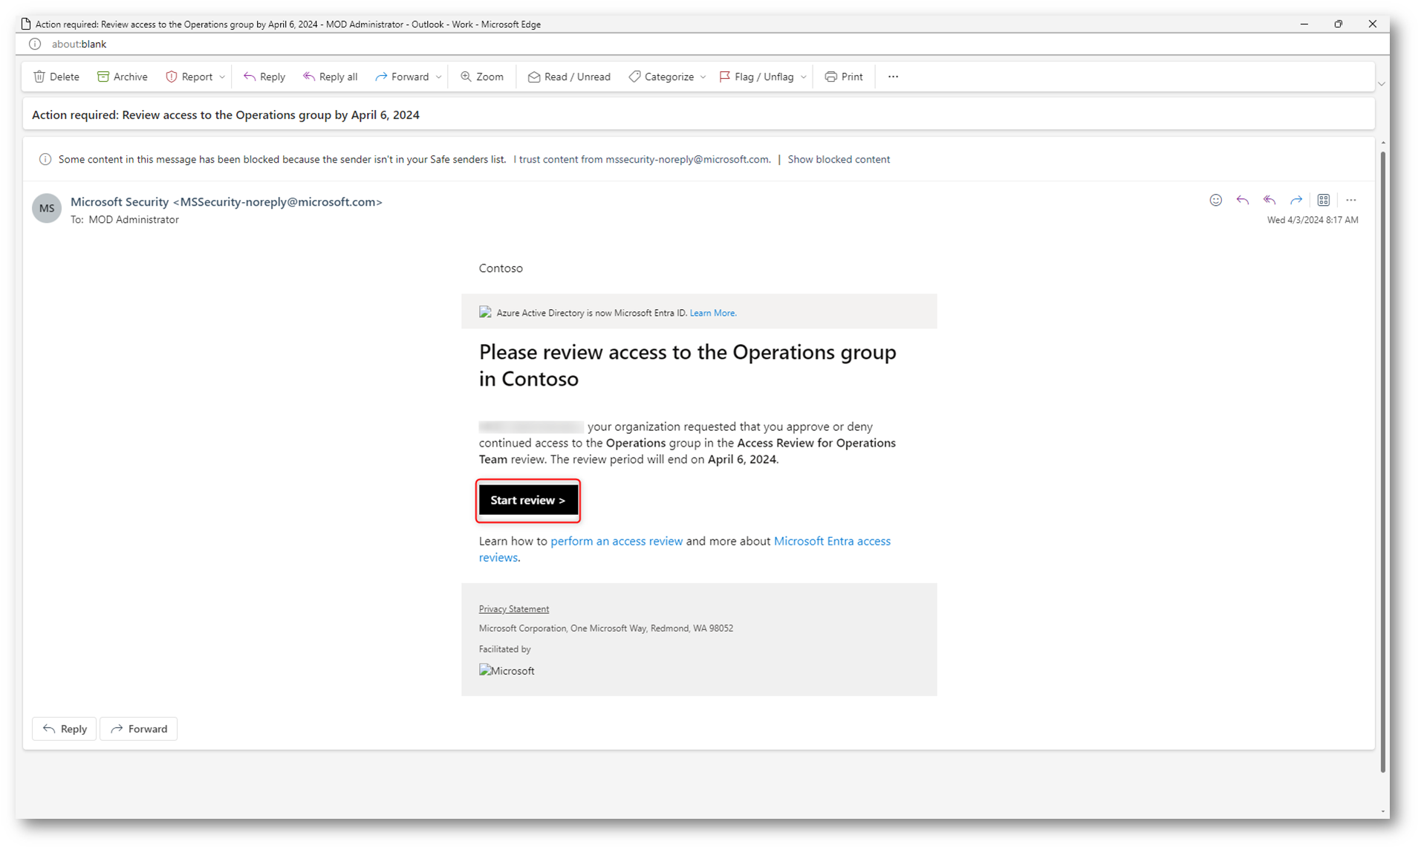The width and height of the screenshot is (1421, 850).
Task: Click the message pane vertical scrollbar
Action: coord(1382,461)
